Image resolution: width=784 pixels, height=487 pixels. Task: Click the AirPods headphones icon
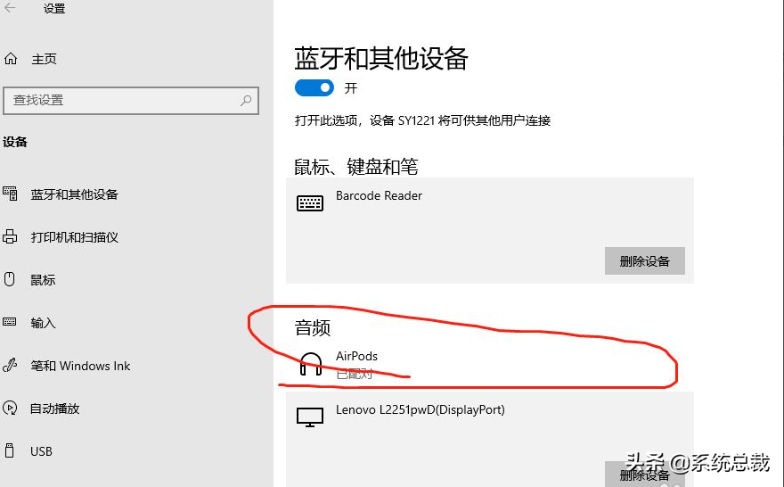pos(310,364)
